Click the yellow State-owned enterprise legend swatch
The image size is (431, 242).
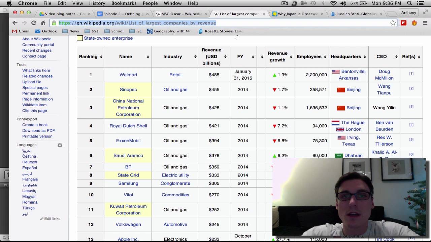coord(80,38)
